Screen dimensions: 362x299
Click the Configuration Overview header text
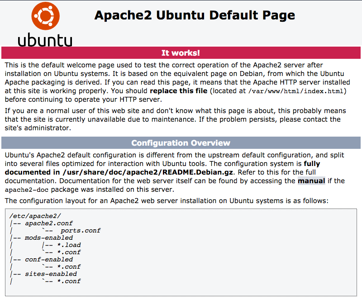(181, 143)
